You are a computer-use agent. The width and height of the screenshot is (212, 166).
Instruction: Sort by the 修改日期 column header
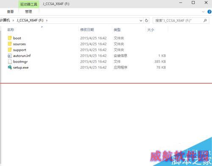click(87, 30)
